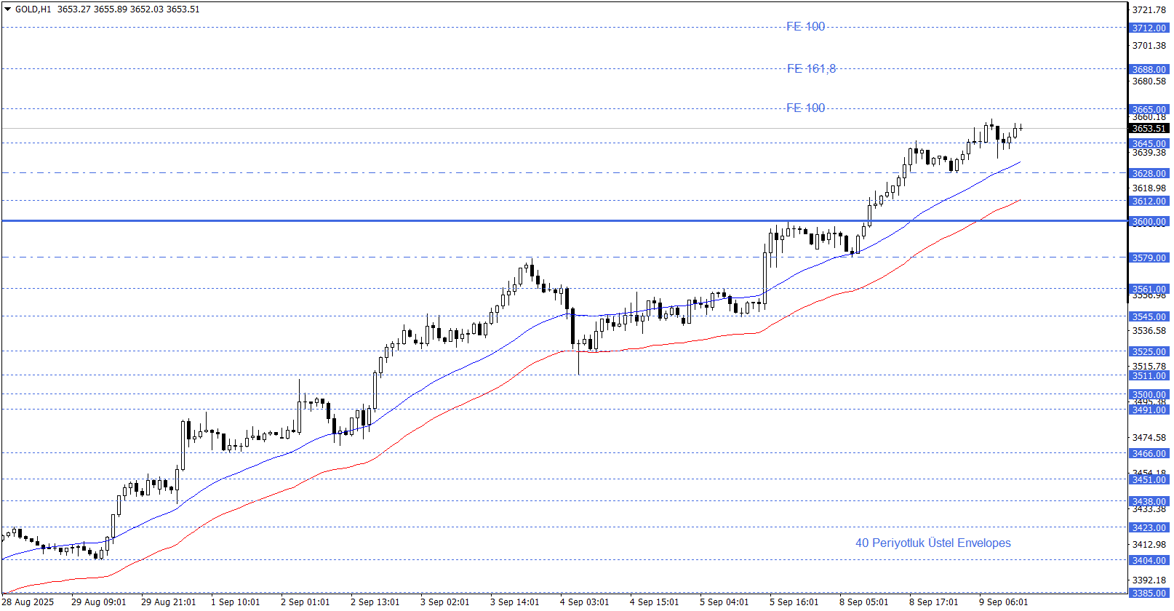Click the 8 Sep 17:01 time label
Viewport: 1174px width, 611px height.
pos(933,602)
